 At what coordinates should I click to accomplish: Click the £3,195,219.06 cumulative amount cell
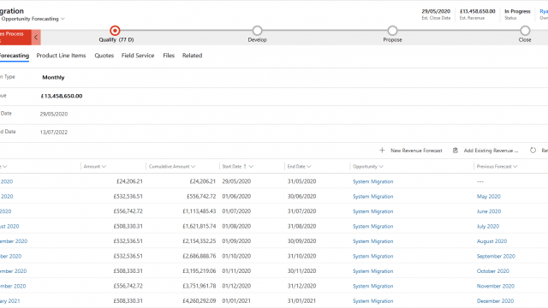pos(200,271)
